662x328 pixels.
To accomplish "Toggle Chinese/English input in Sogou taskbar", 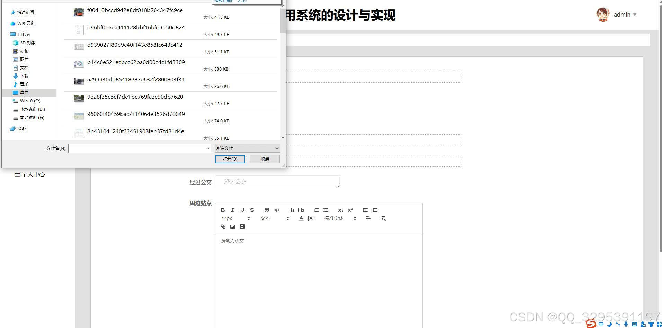I will tap(601, 324).
